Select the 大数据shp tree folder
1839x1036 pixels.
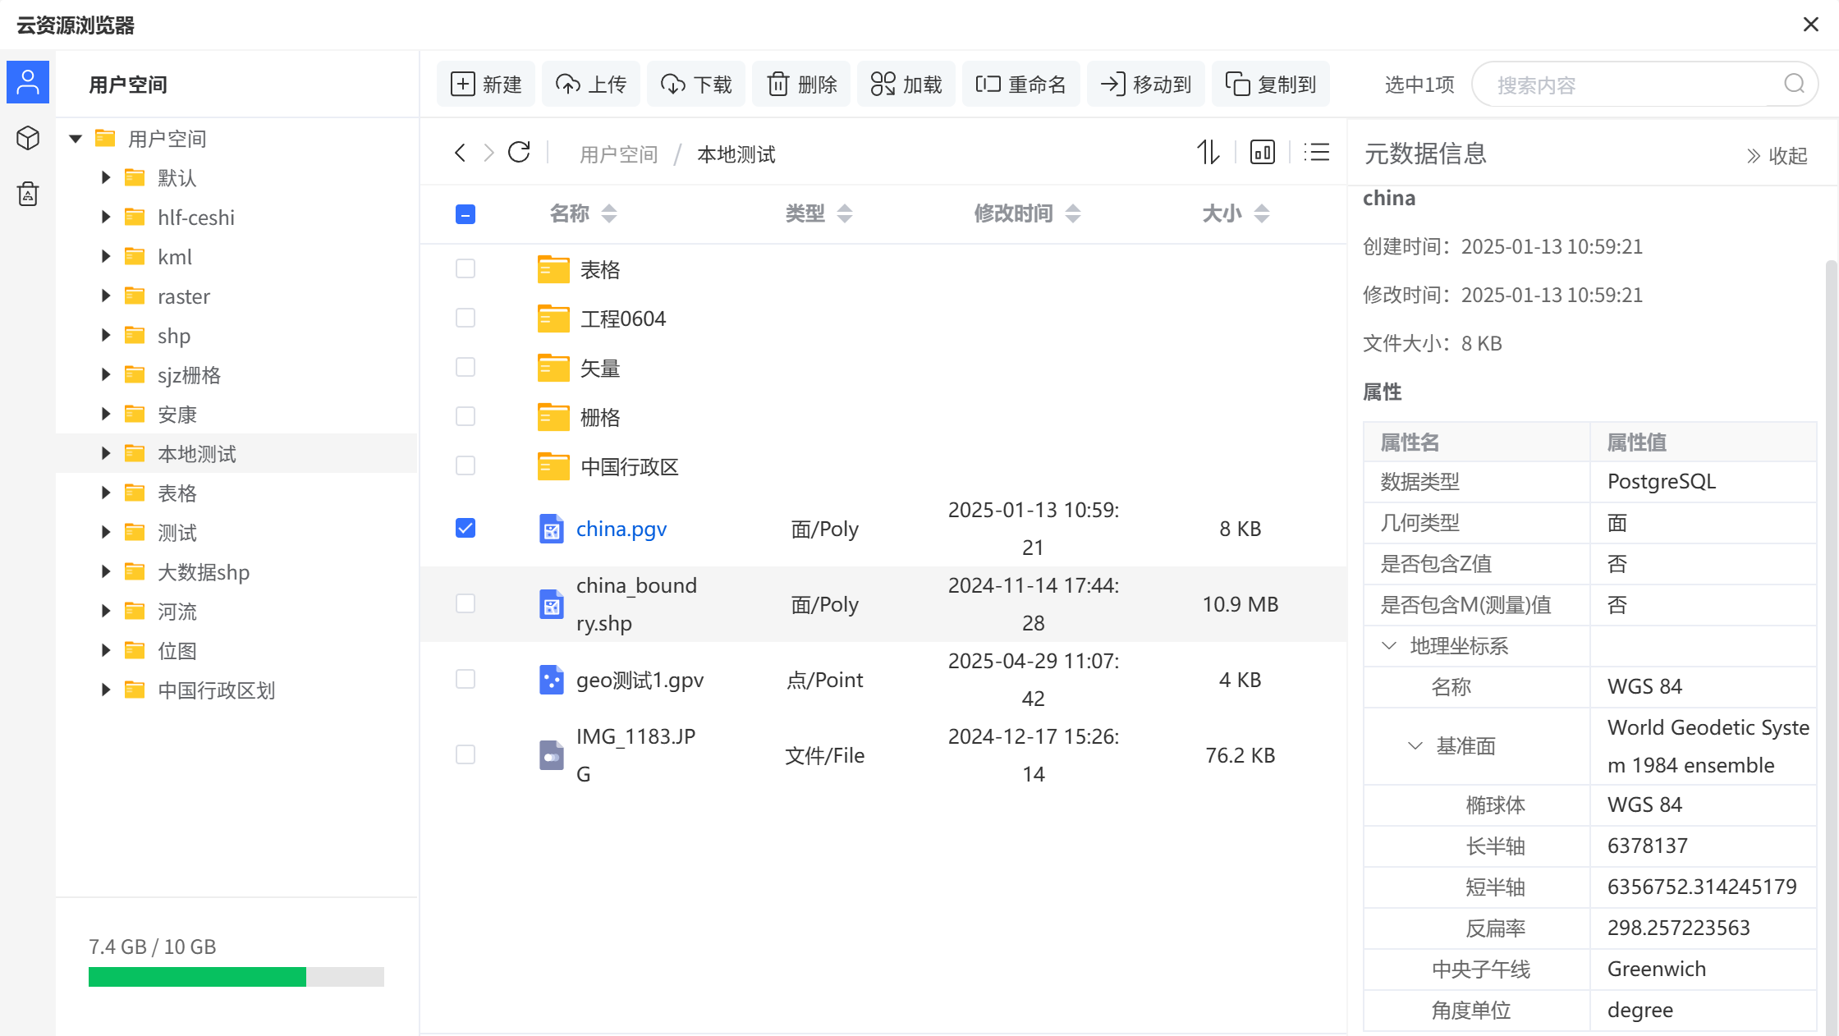pyautogui.click(x=203, y=572)
